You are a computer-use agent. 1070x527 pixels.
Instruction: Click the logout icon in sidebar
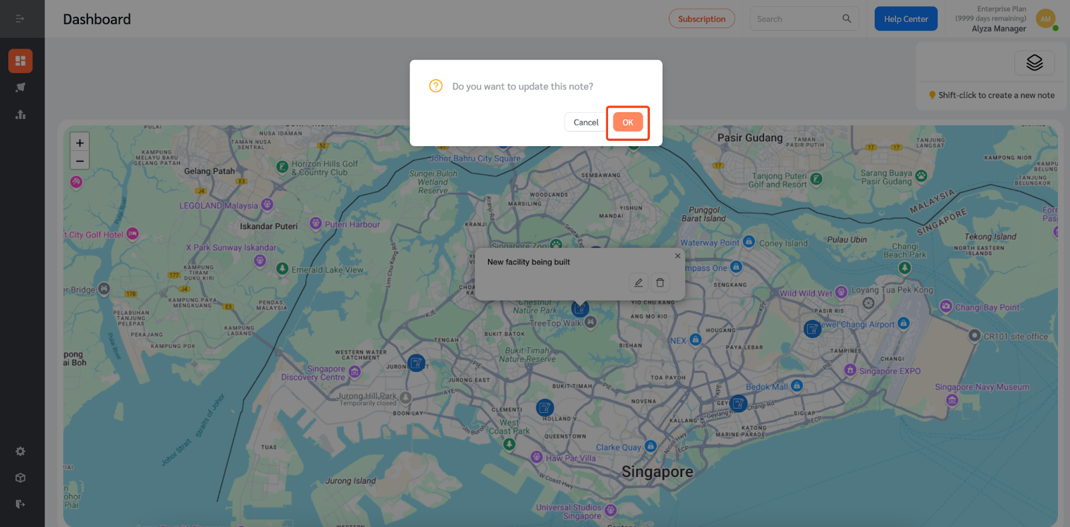20,504
